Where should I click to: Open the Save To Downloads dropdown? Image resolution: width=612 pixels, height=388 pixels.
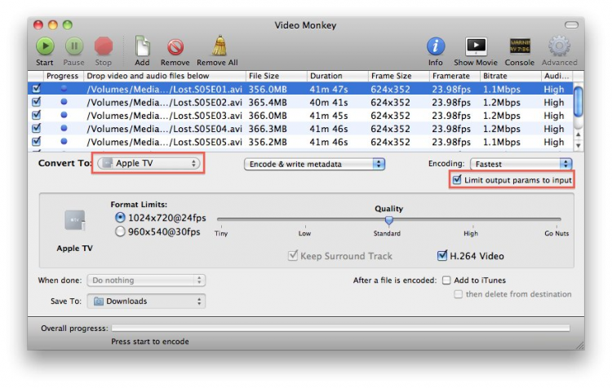(146, 301)
